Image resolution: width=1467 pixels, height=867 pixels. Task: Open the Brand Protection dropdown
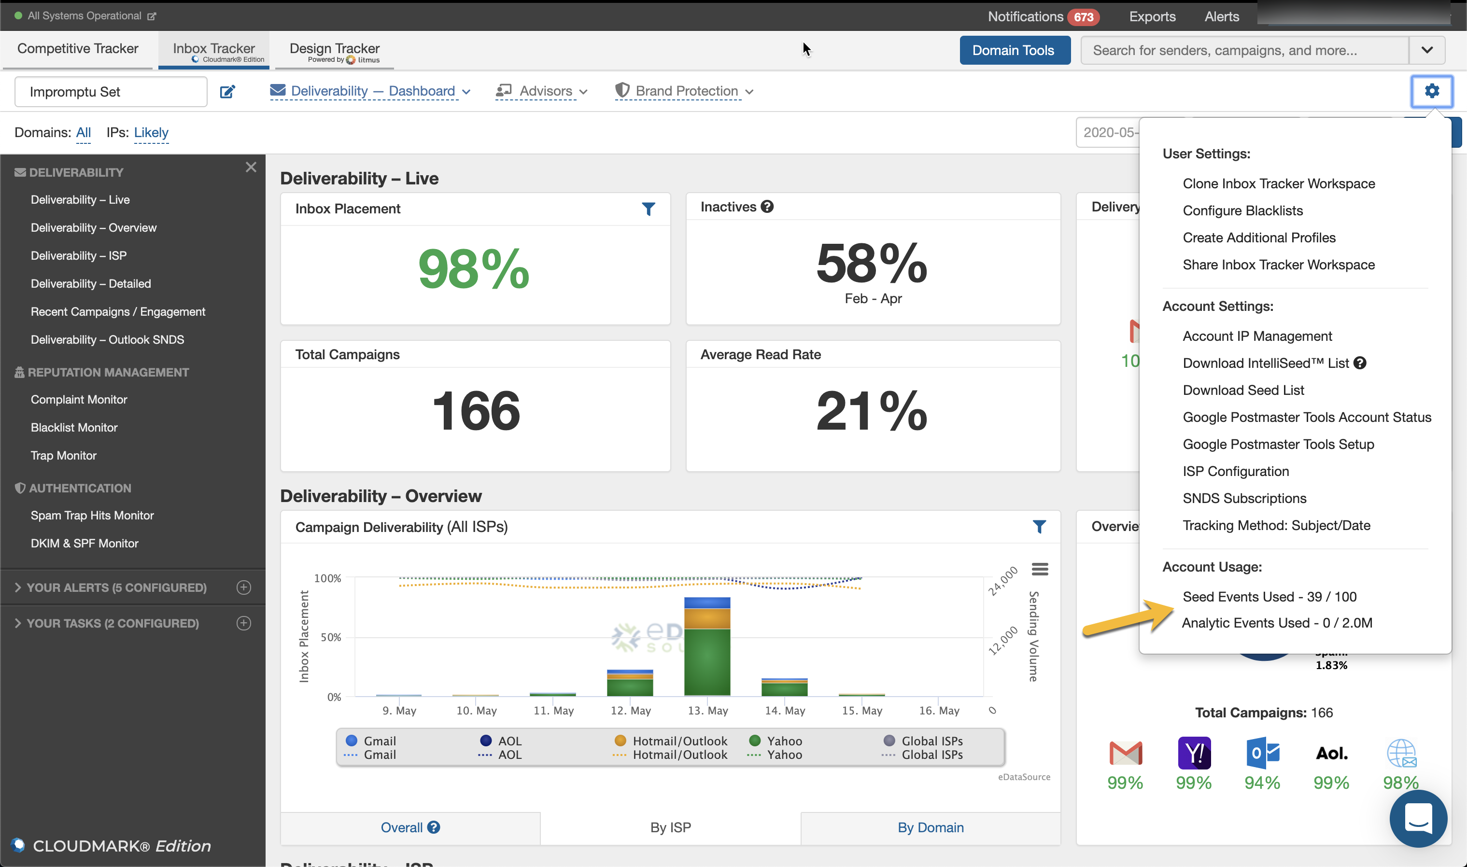click(x=684, y=91)
